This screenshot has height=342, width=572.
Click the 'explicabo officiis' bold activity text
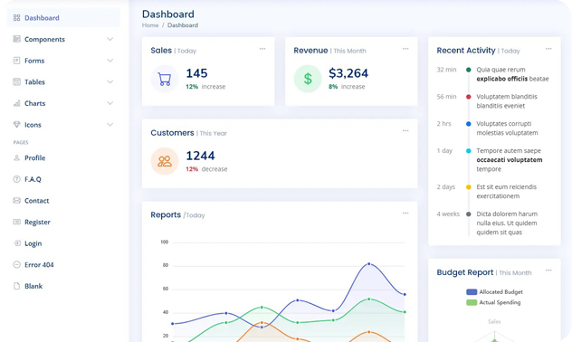502,79
